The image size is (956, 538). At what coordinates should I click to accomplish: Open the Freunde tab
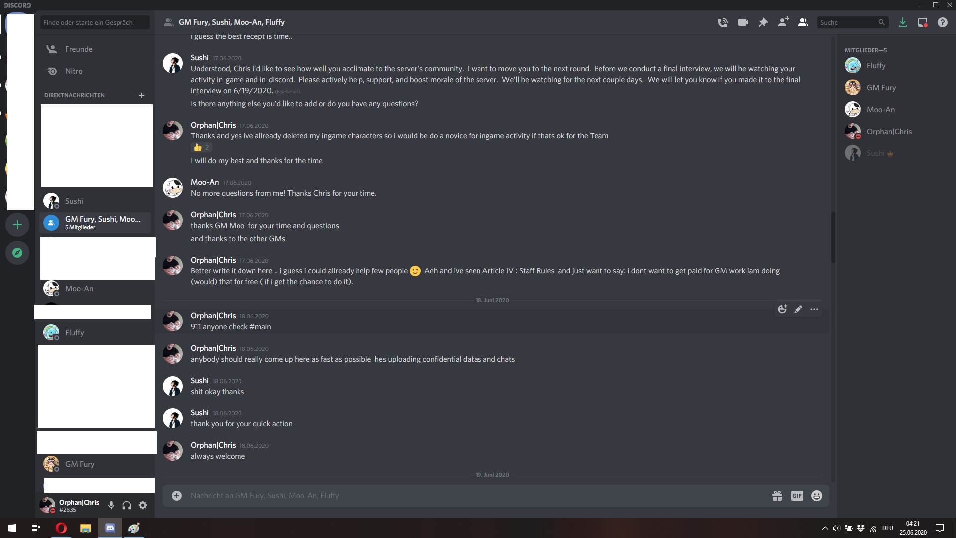pos(79,49)
